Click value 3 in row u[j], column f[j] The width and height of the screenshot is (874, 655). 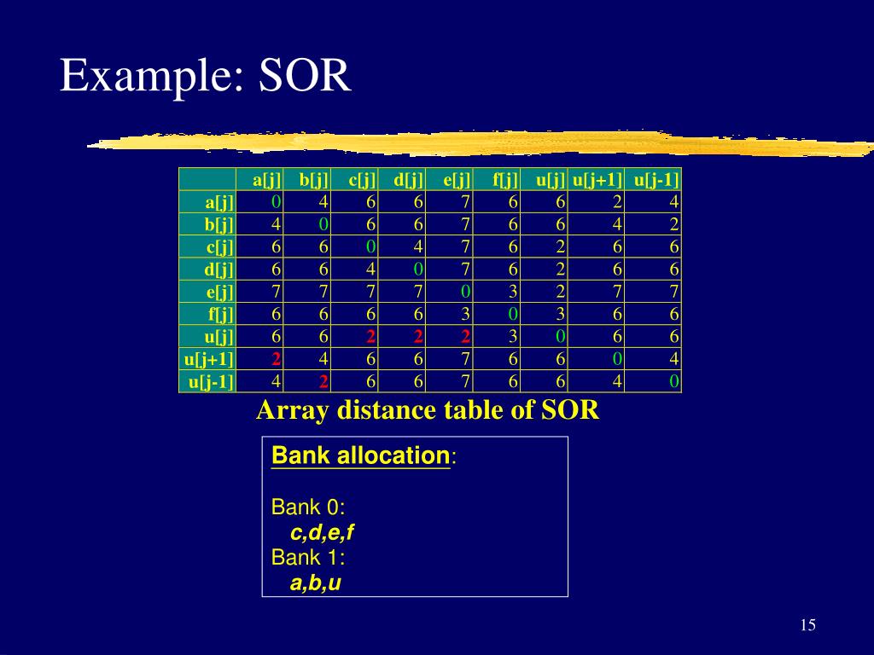tap(513, 336)
